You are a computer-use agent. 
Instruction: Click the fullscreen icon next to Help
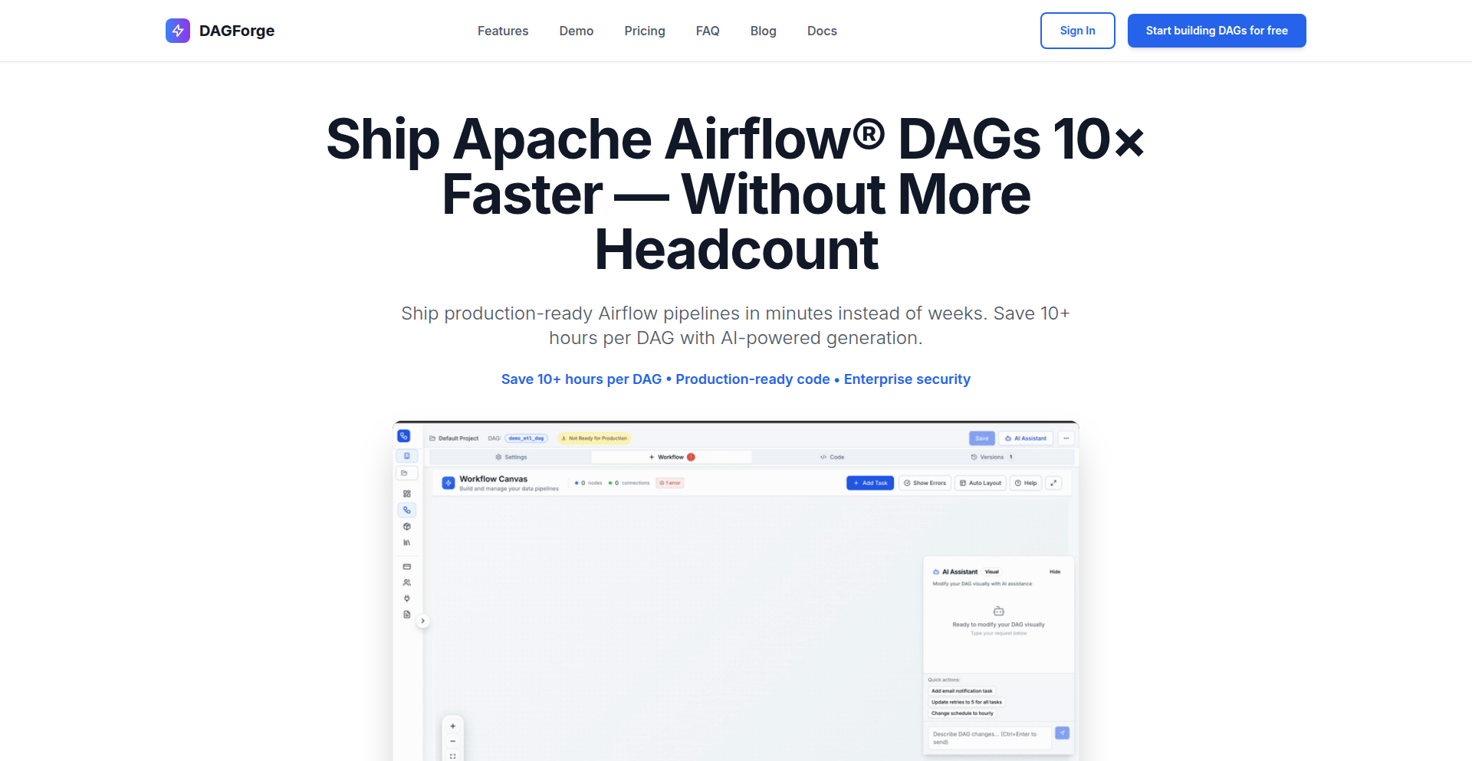pos(1053,483)
